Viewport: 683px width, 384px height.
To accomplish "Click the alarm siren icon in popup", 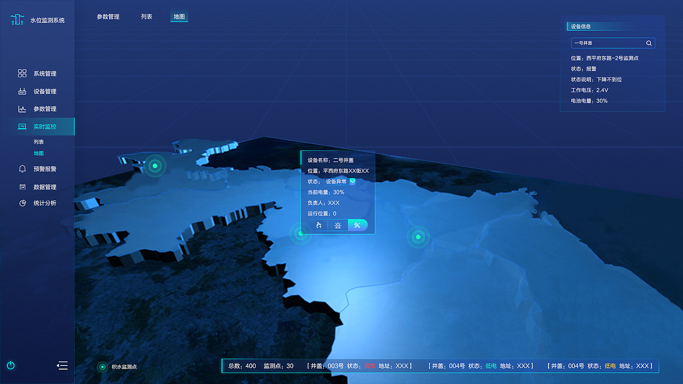I will (x=338, y=225).
